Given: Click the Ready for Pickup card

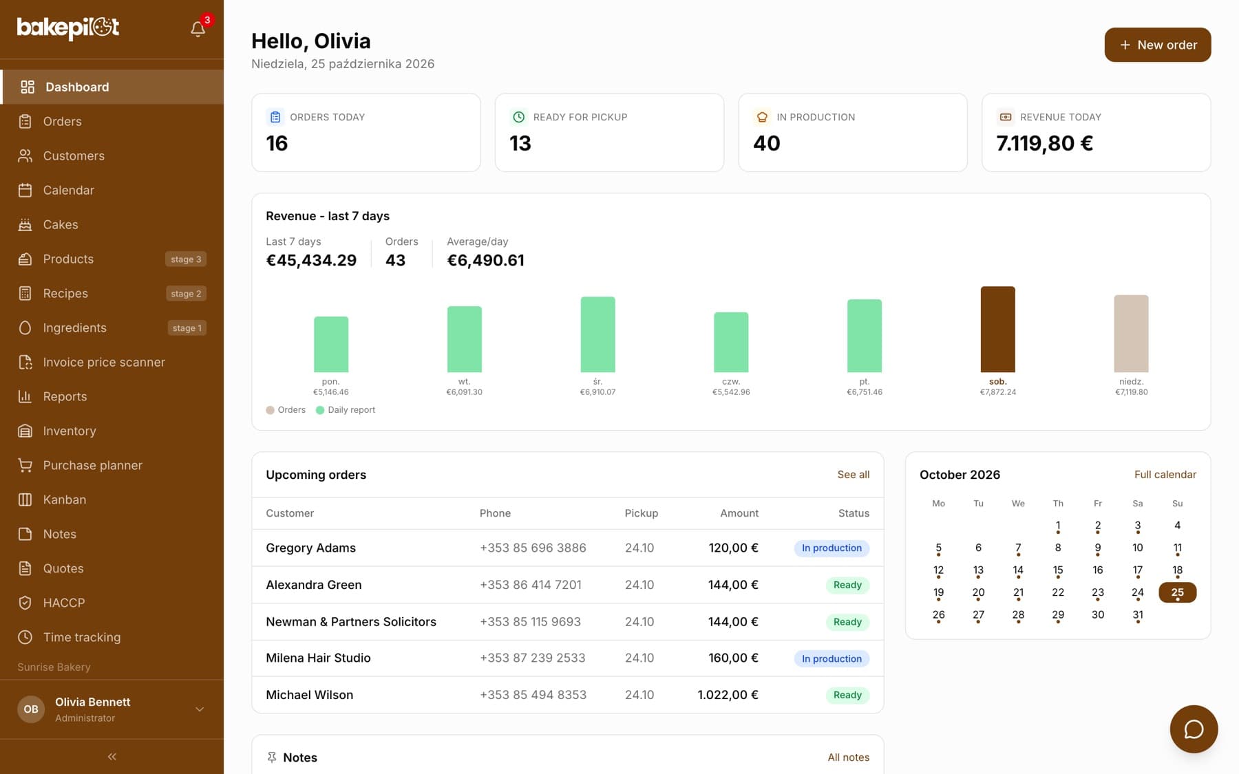Looking at the screenshot, I should [609, 132].
